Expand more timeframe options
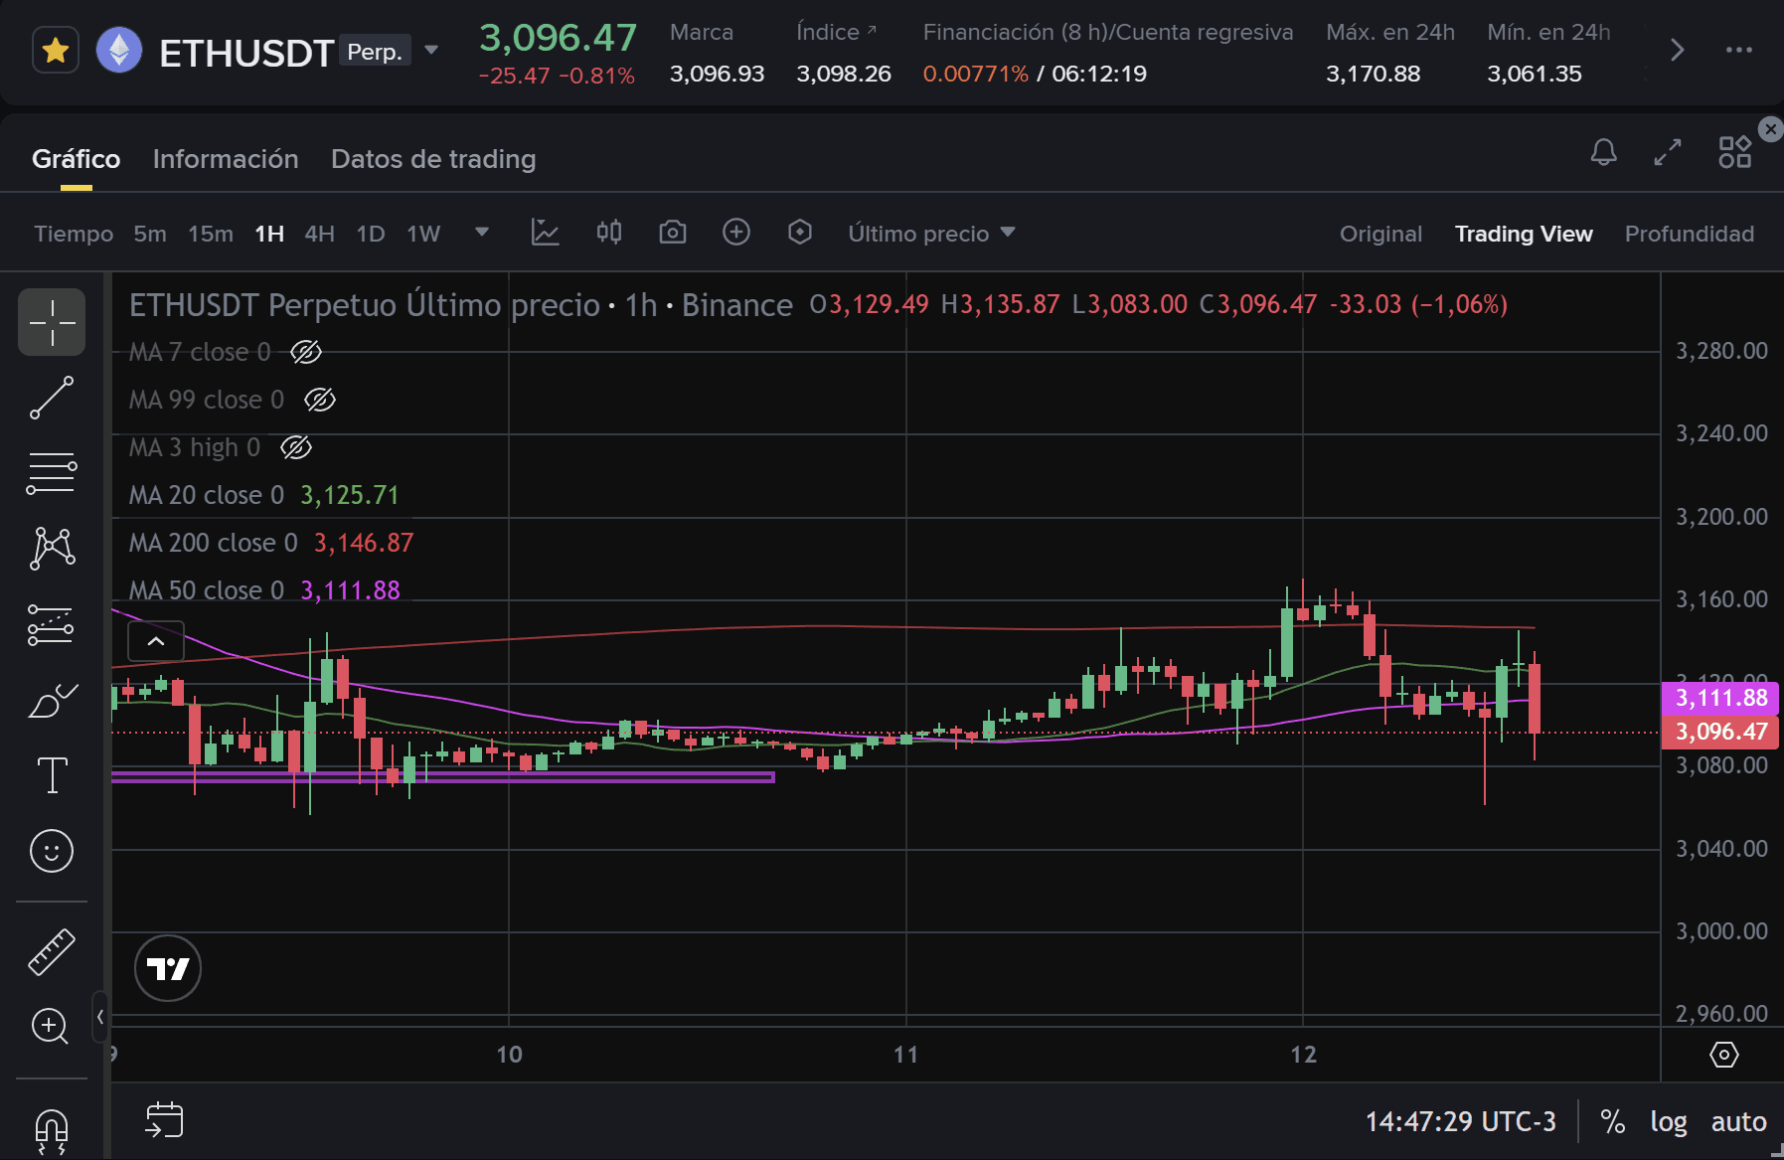 click(482, 233)
